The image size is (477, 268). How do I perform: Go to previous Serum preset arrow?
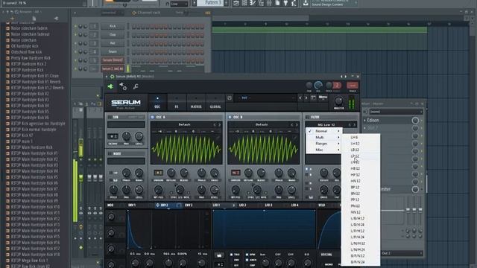pos(300,98)
